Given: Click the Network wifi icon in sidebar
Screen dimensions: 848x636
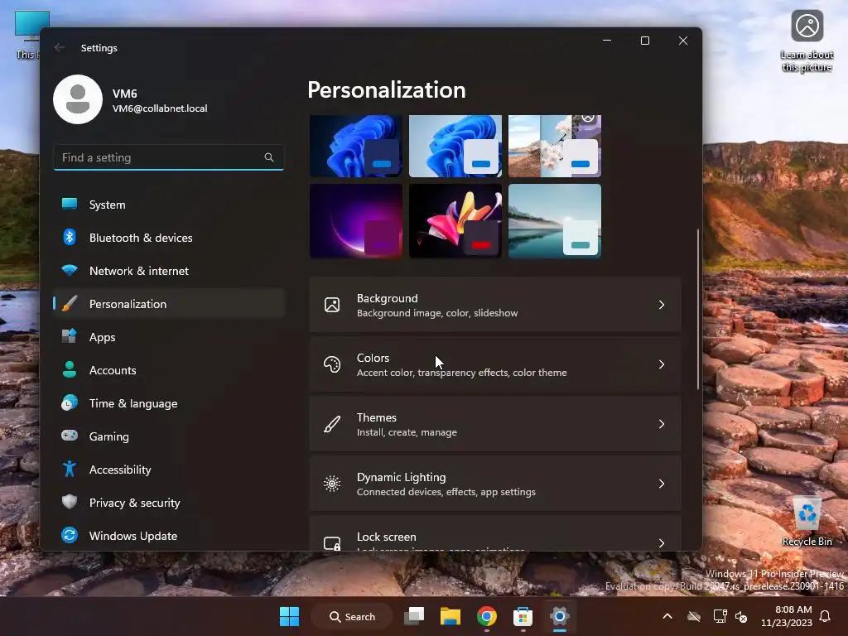Looking at the screenshot, I should (x=70, y=270).
